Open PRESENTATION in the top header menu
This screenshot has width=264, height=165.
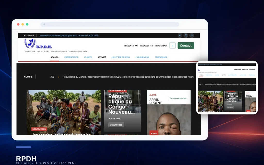131,46
